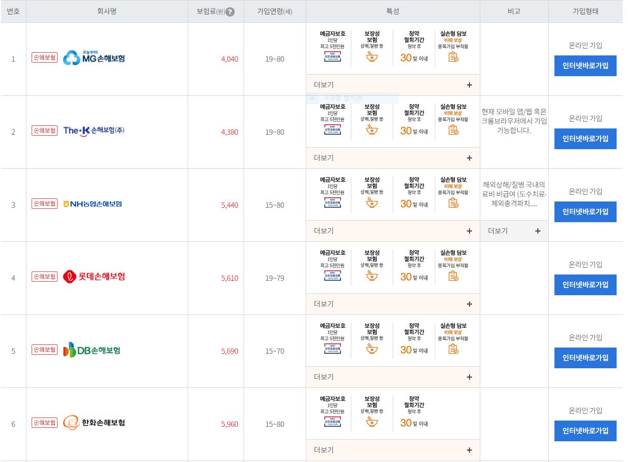Click KDIC deposit protection badge in MG손해보험 row
This screenshot has width=628, height=462.
click(x=332, y=56)
